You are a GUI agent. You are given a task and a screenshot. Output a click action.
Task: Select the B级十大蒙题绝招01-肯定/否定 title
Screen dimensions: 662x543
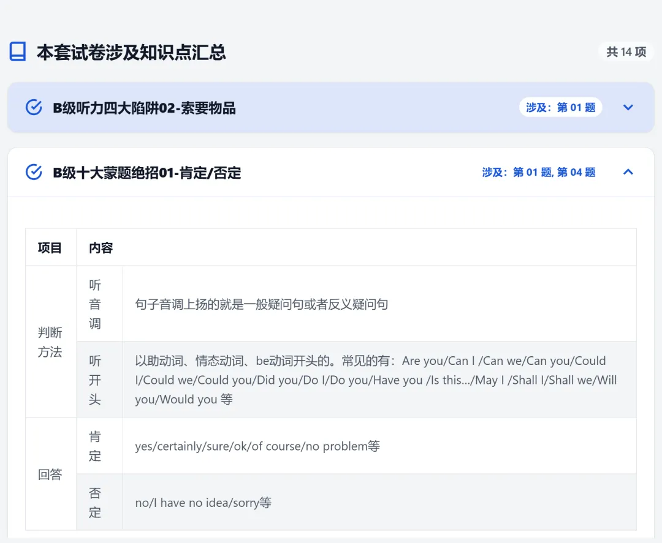[147, 173]
